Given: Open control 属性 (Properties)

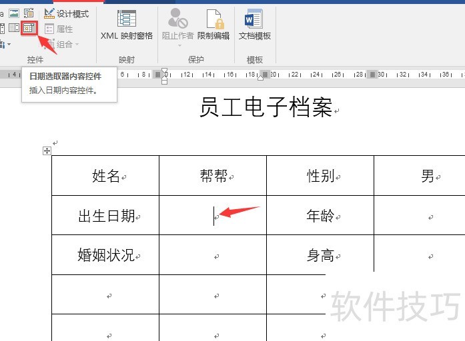Looking at the screenshot, I should pos(59,29).
